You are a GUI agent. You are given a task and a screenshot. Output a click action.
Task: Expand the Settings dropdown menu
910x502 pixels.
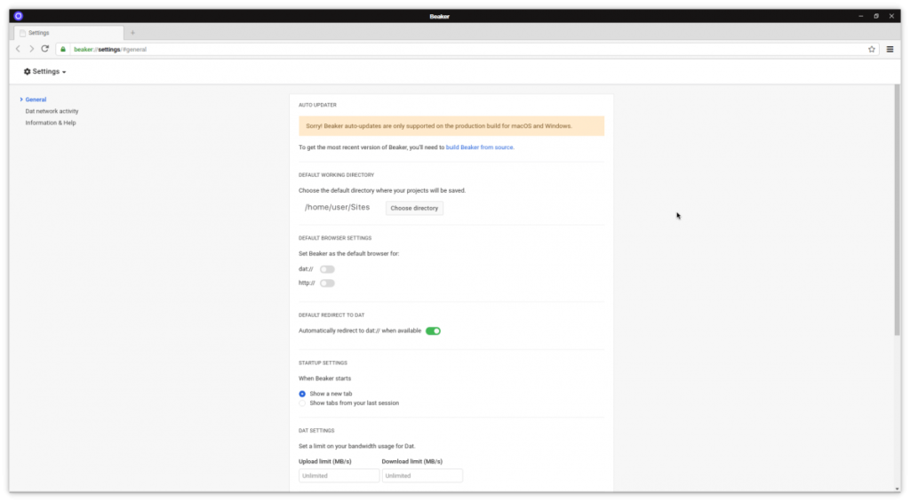point(45,71)
